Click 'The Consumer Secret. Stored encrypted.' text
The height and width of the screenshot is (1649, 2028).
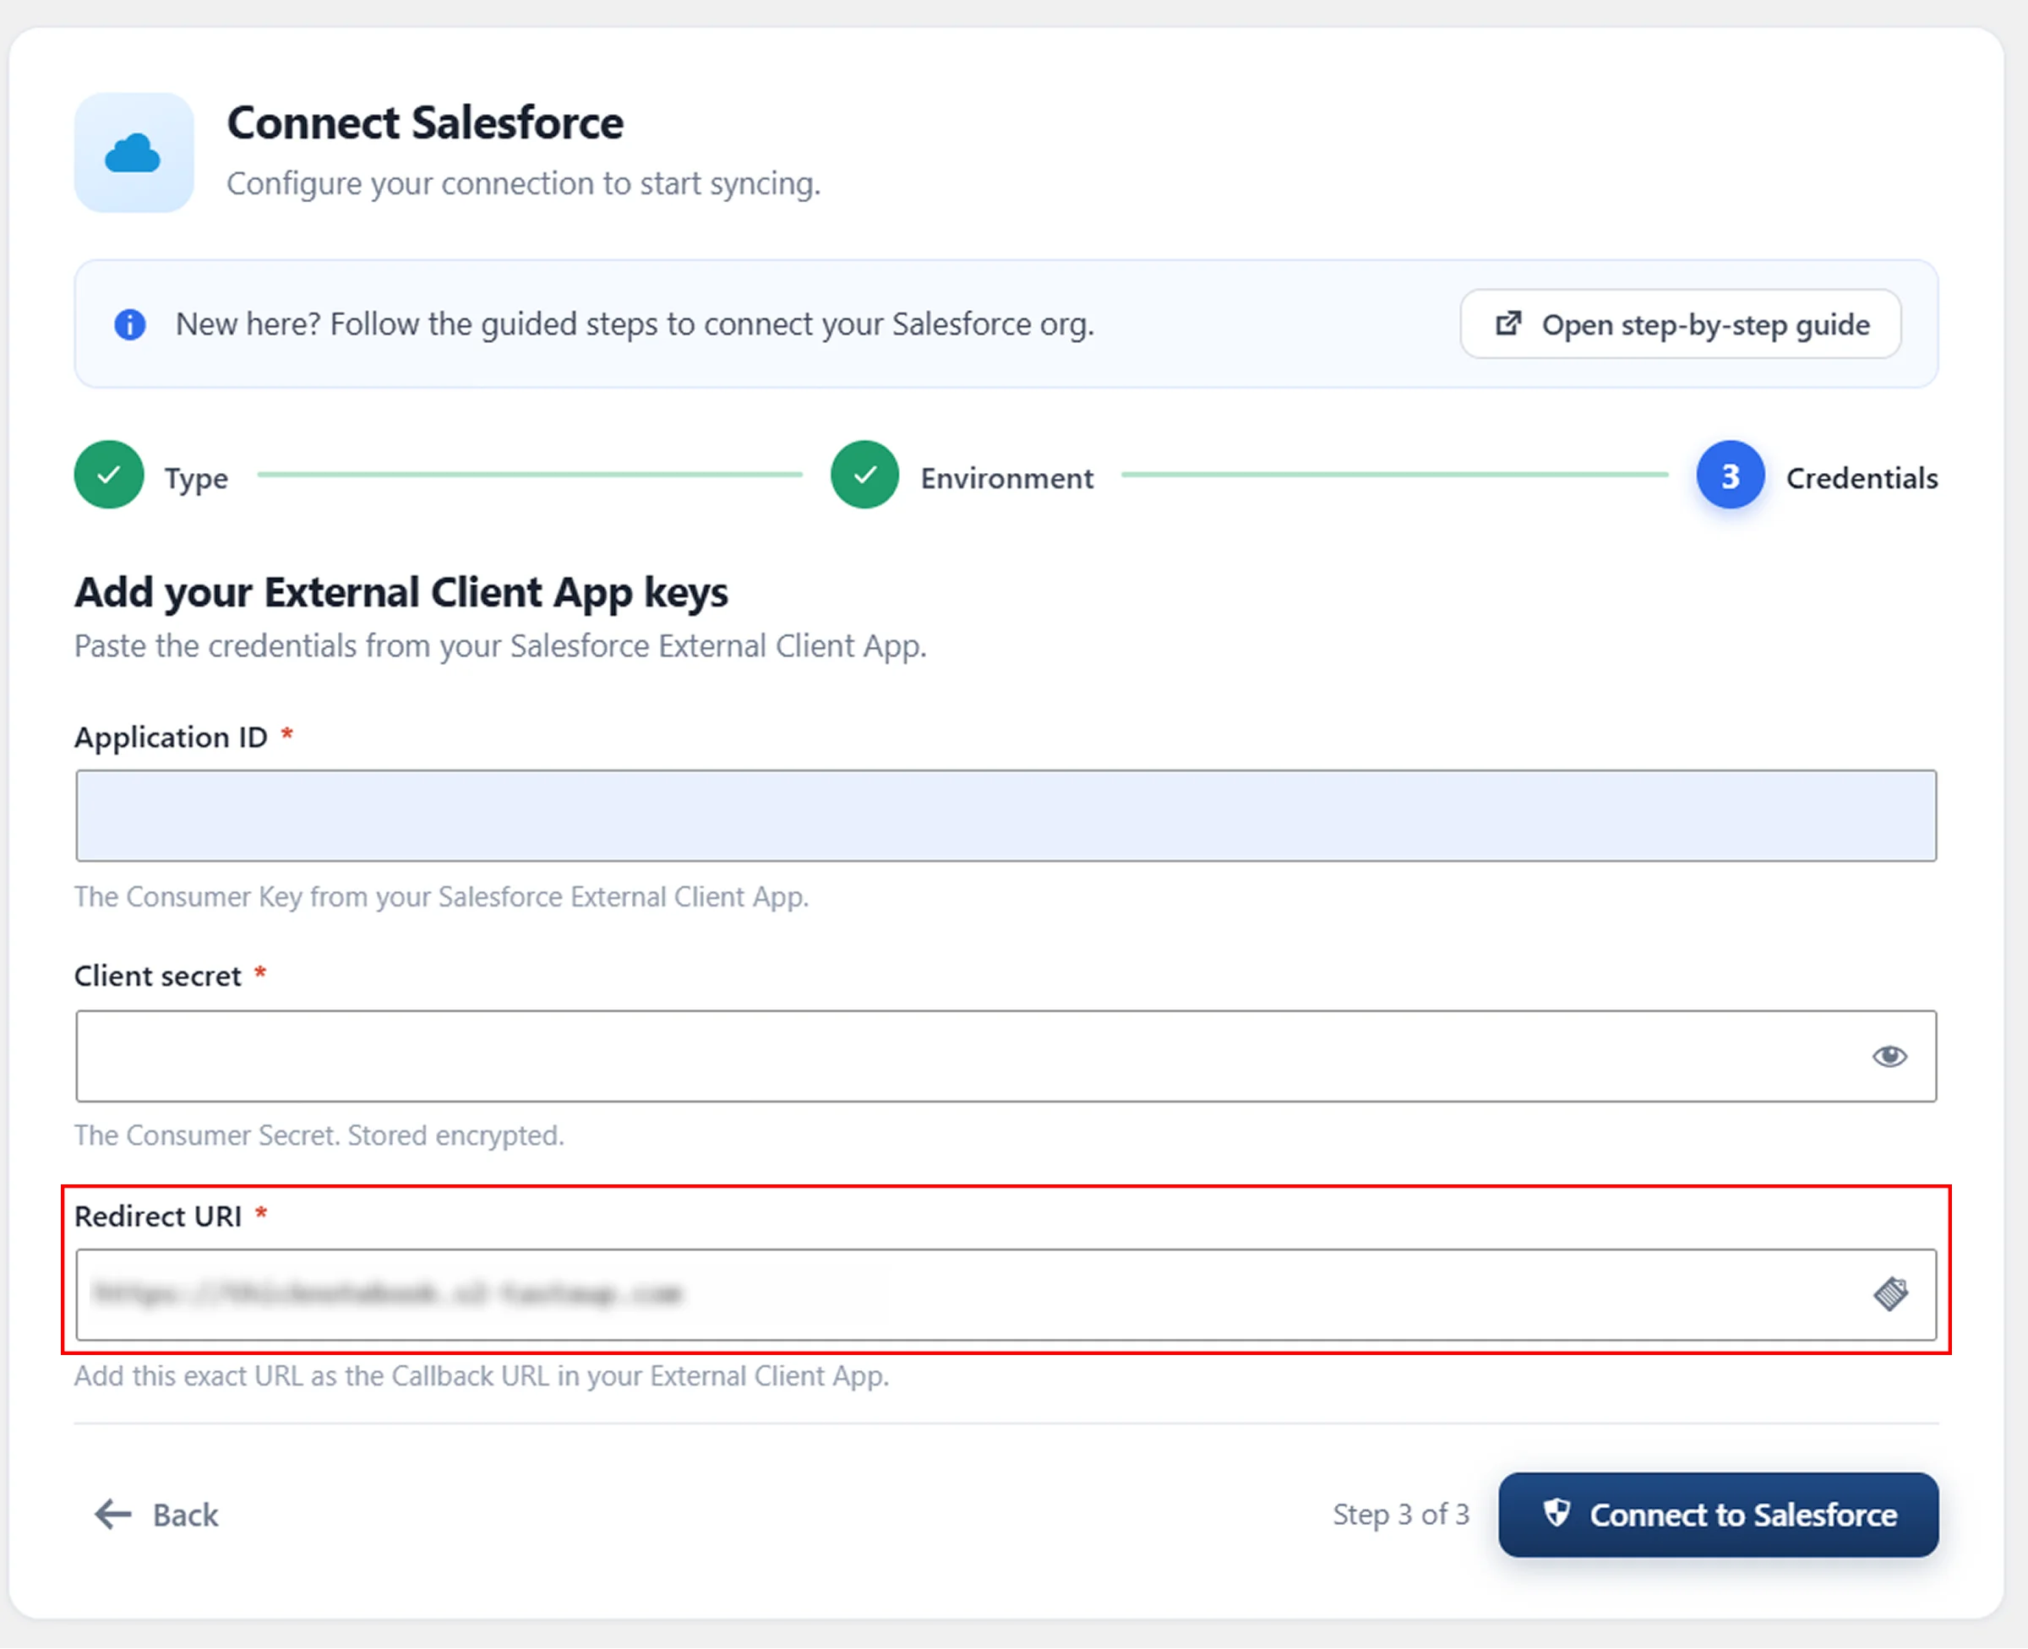coord(319,1135)
